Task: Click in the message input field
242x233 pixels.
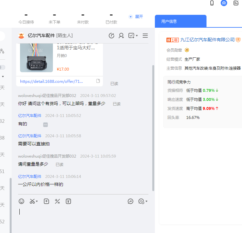Action: point(81,216)
